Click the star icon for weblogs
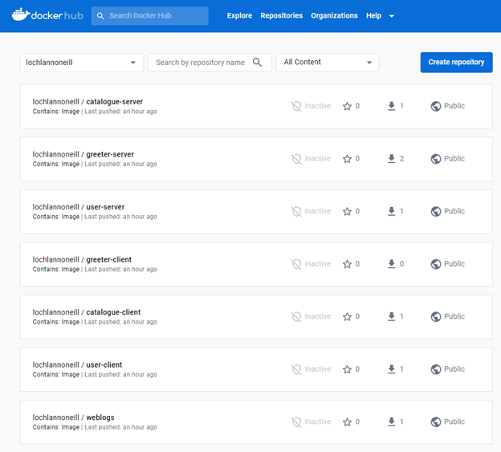Viewport: 501px width, 452px height. pos(347,422)
